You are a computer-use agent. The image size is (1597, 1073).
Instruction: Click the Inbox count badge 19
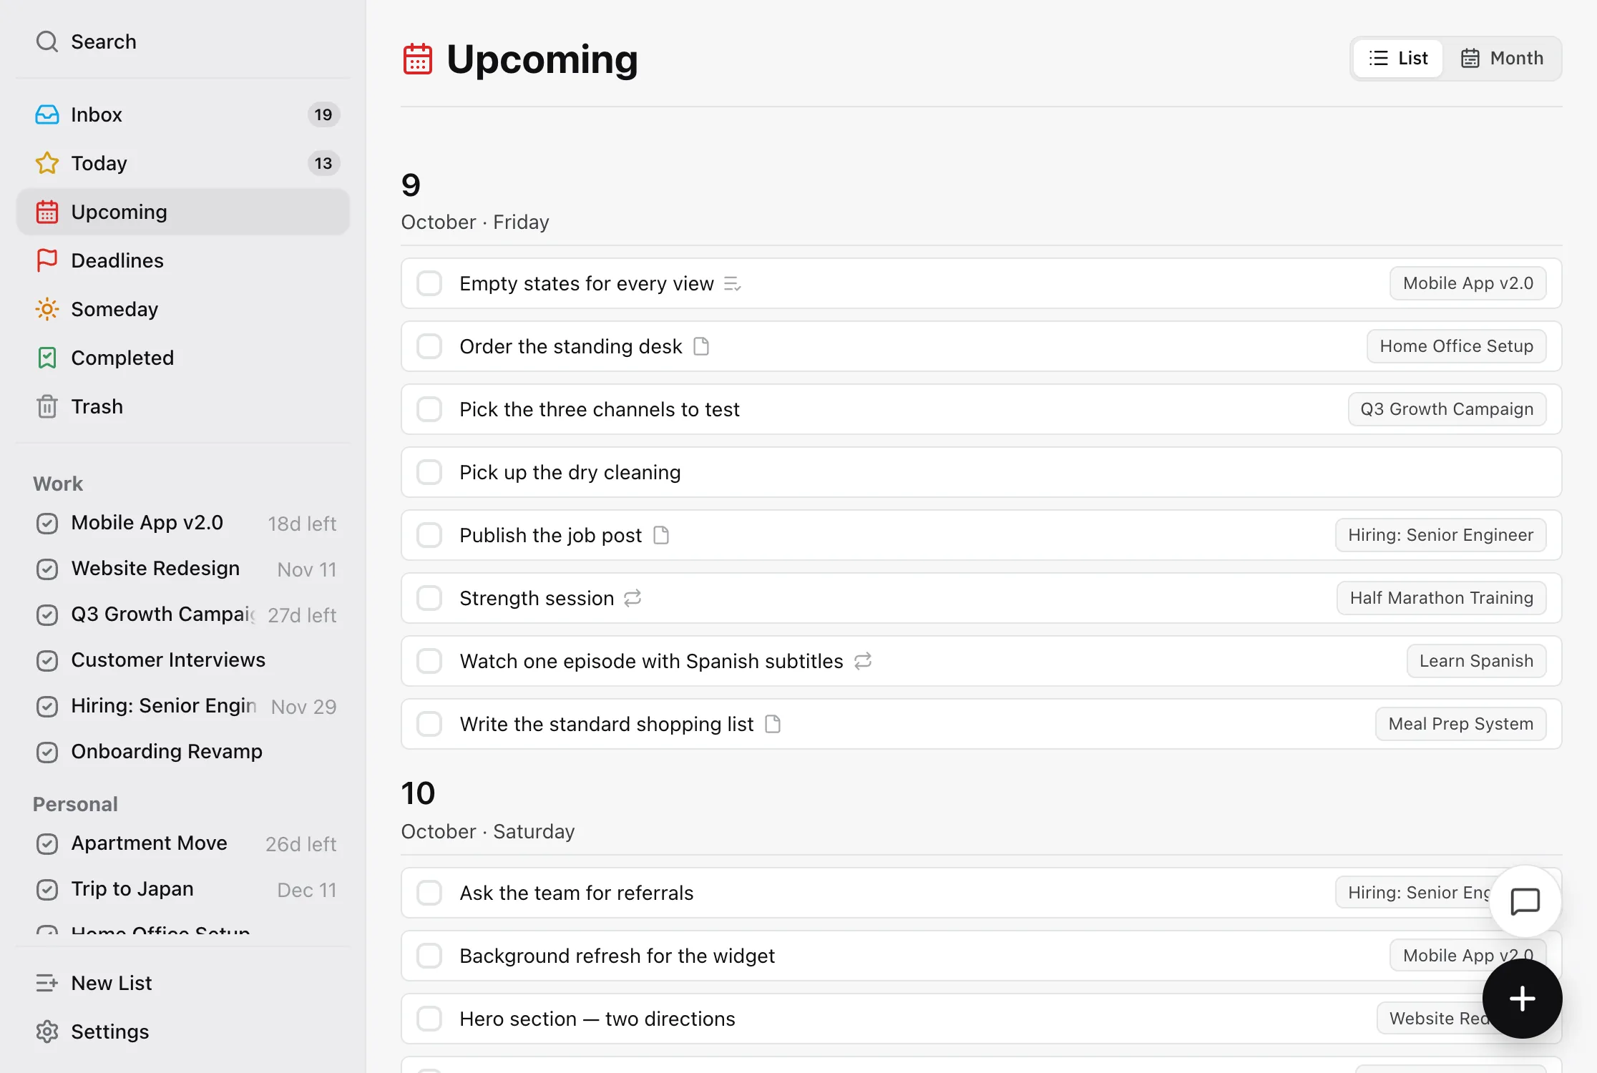point(323,114)
